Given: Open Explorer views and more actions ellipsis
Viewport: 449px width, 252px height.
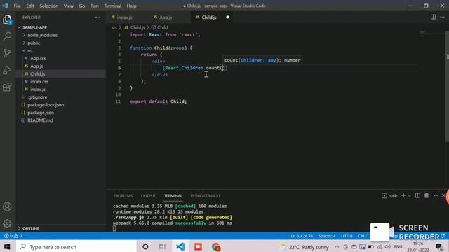Looking at the screenshot, I should [x=98, y=17].
